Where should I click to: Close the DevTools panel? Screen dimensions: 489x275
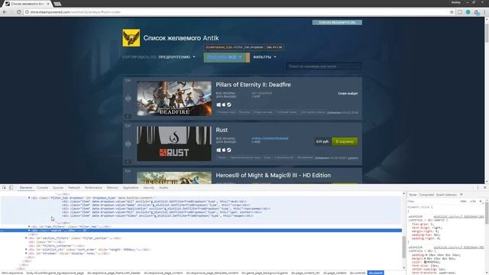click(x=484, y=188)
